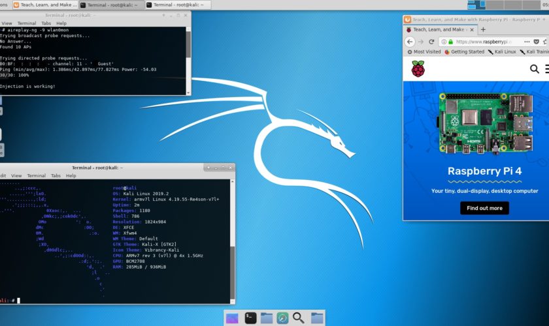Open the Kali Linux bookmark
Screen dimensions: 549x326
point(502,52)
